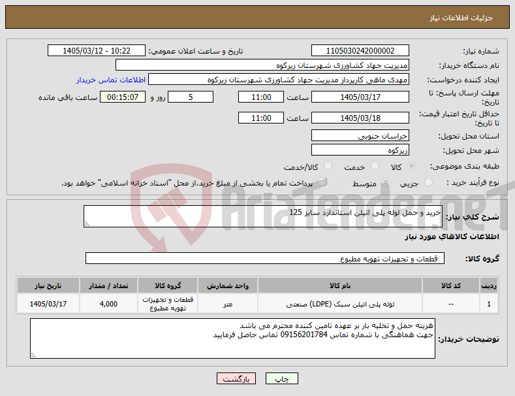Click the row number cell 1
Image resolution: width=515 pixels, height=396 pixels.
pyautogui.click(x=489, y=304)
